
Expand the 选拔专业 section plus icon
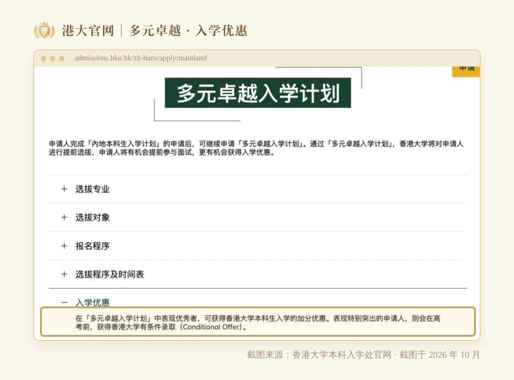pyautogui.click(x=64, y=189)
